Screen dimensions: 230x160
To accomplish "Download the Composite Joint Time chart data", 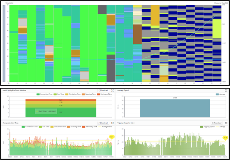I will (104, 123).
